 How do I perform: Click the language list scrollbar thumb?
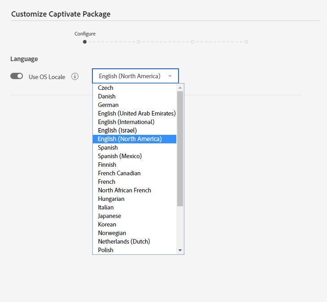180,148
